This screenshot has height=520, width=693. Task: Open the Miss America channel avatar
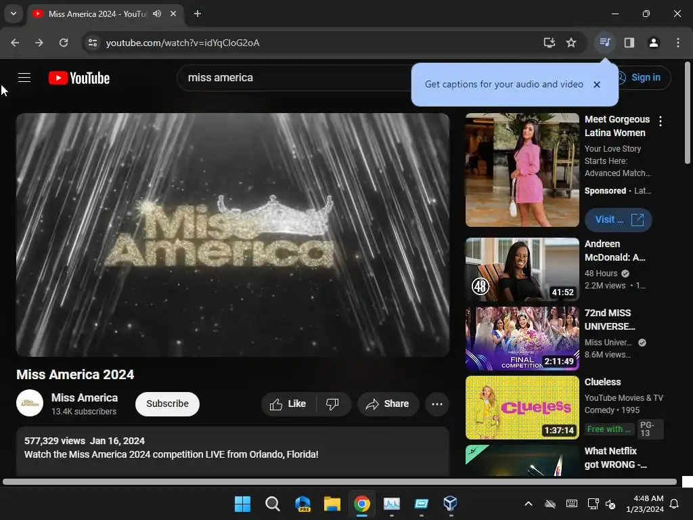point(30,403)
